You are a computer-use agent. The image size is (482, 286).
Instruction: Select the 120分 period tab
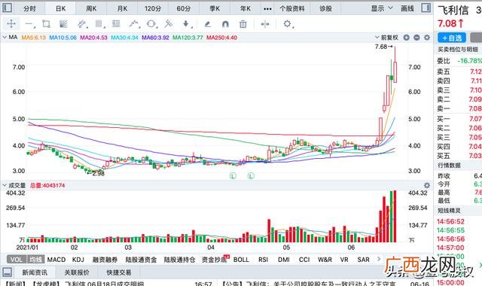(153, 8)
